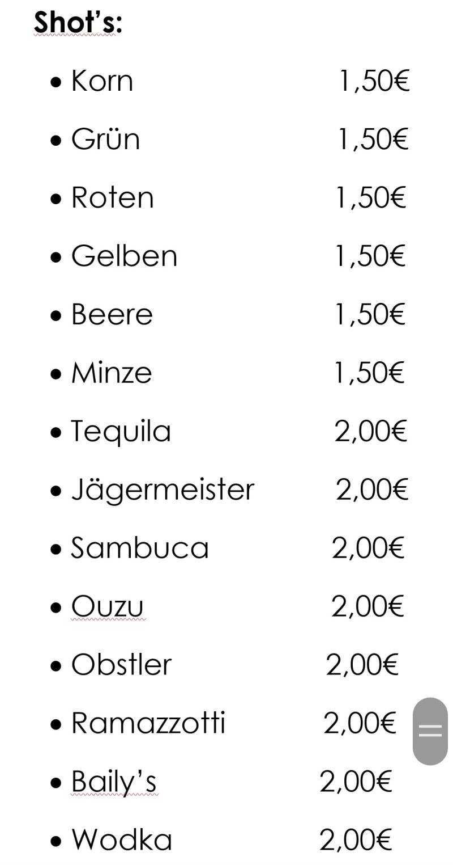453x865 pixels.
Task: Place cursor in the "Shot's:" heading
Action: (x=78, y=23)
